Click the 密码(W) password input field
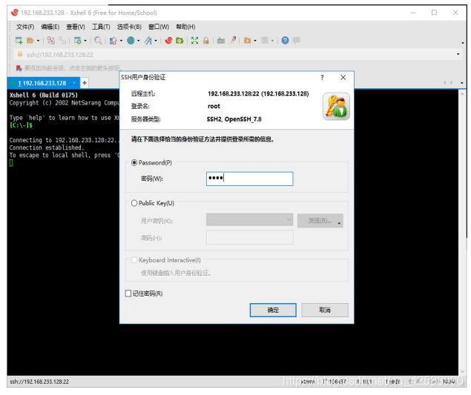Viewport: 471px width, 395px height. [x=250, y=179]
